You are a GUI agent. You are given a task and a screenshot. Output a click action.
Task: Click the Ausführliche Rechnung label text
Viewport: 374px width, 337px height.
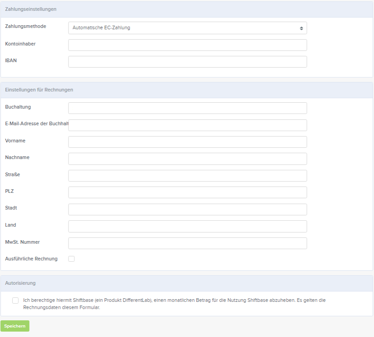click(x=31, y=259)
